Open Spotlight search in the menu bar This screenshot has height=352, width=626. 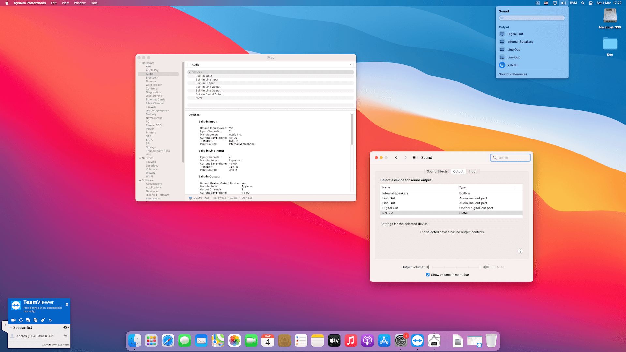[583, 3]
